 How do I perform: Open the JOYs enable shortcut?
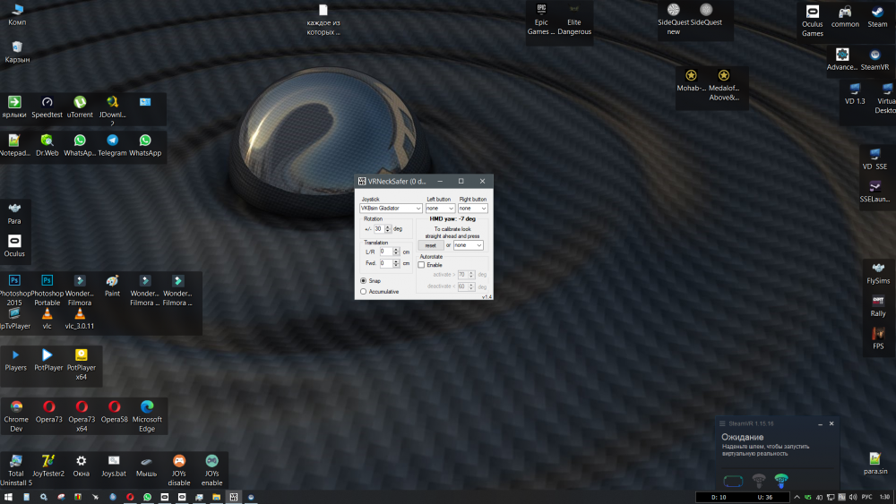211,470
